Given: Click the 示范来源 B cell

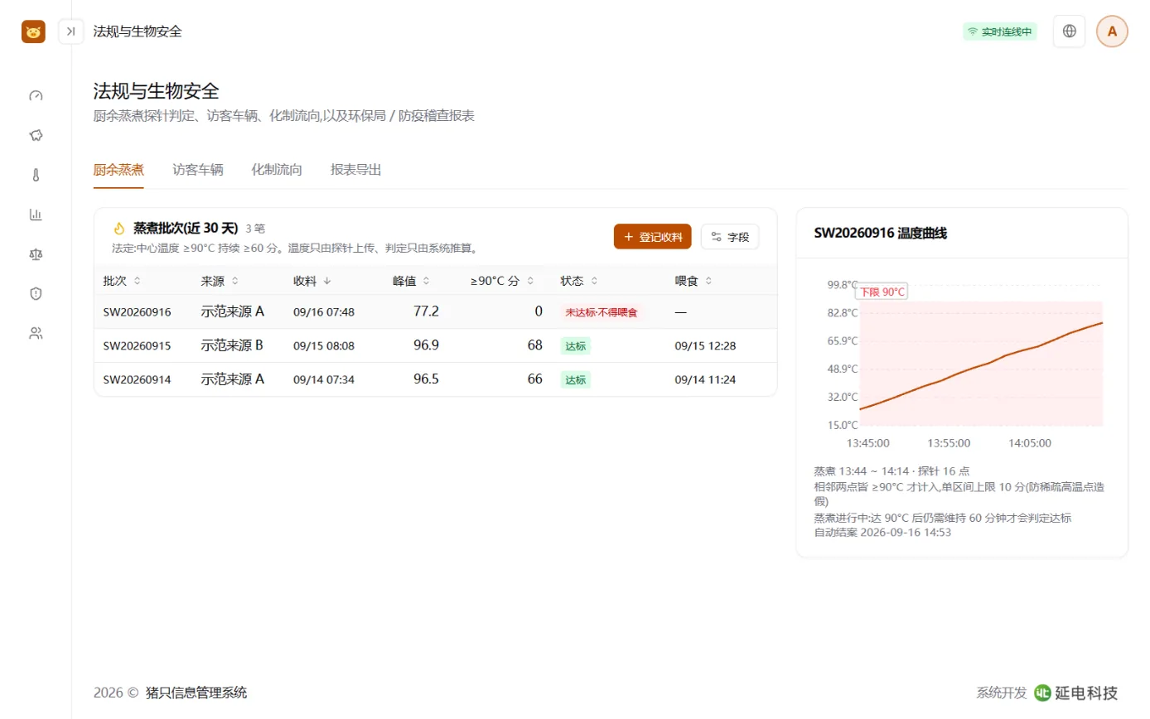Looking at the screenshot, I should point(232,345).
